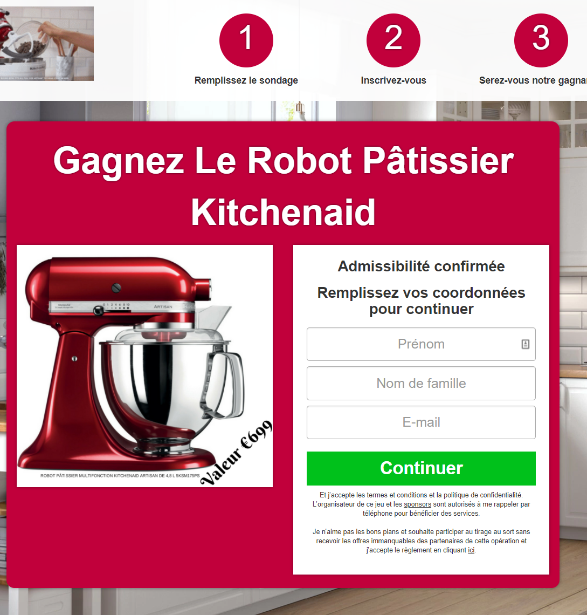Viewport: 587px width, 615px height.
Task: Click the 'Valeur €699' price label
Action: (x=236, y=453)
